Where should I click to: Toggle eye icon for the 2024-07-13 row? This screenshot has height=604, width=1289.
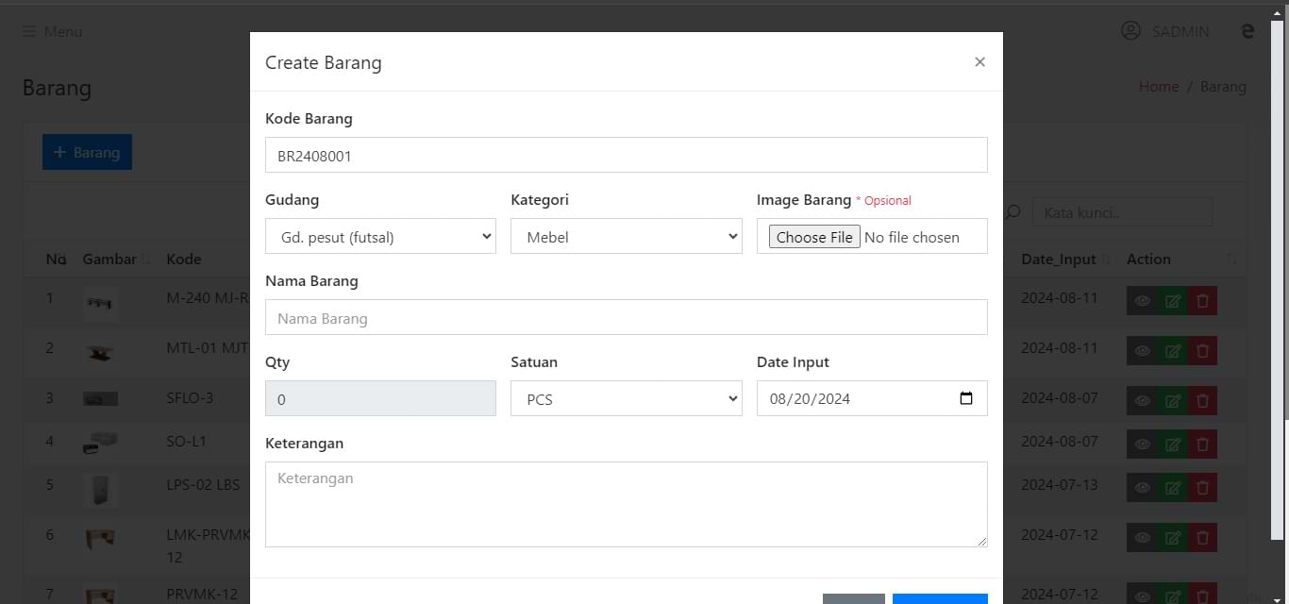pyautogui.click(x=1142, y=488)
